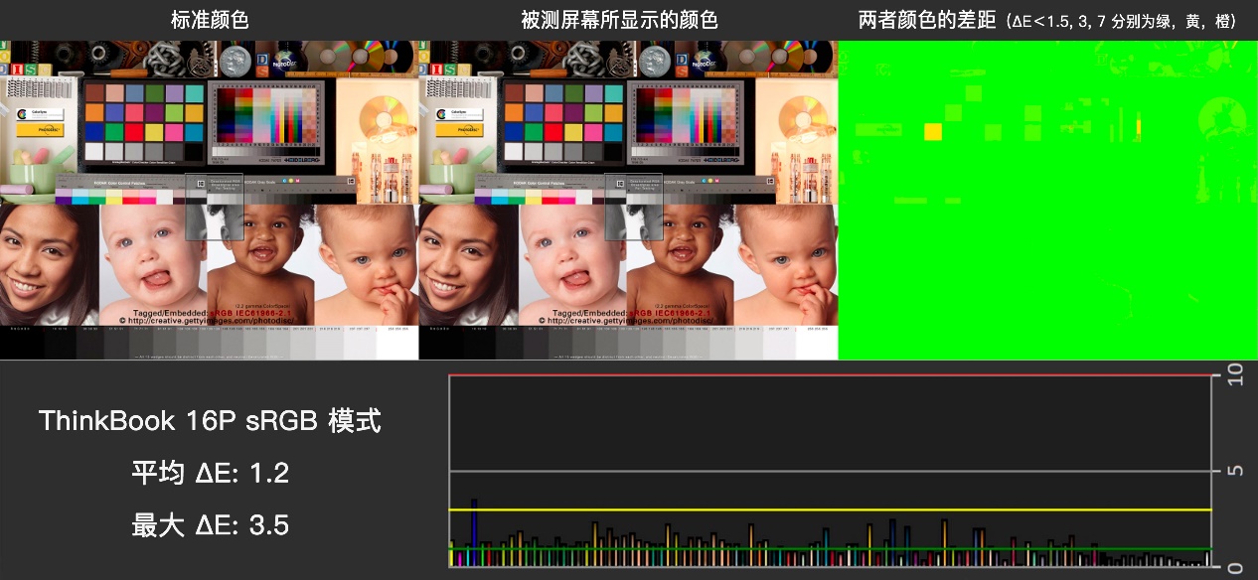Click the KODAK Color Control Patches label
The width and height of the screenshot is (1258, 580).
point(119,183)
